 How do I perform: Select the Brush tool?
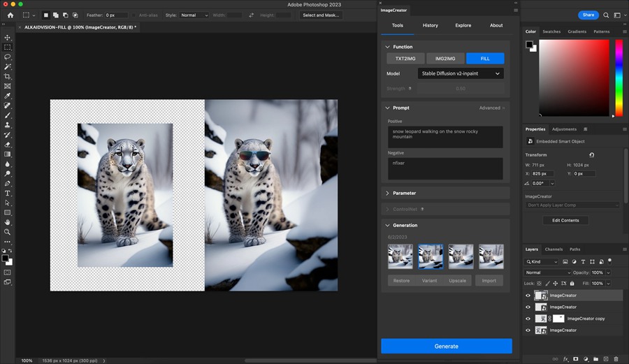[x=7, y=115]
